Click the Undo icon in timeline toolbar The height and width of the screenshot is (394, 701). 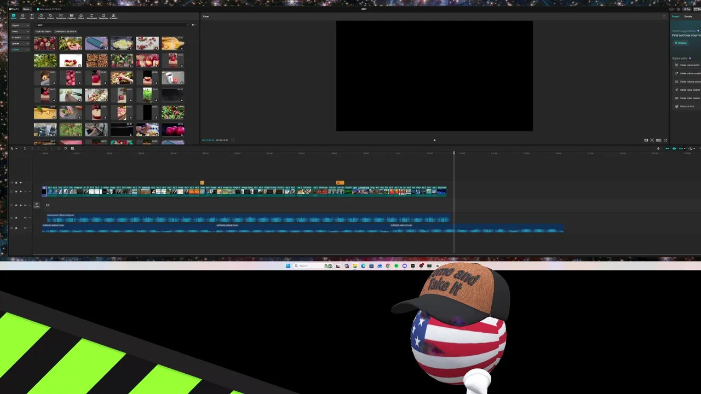pyautogui.click(x=25, y=148)
